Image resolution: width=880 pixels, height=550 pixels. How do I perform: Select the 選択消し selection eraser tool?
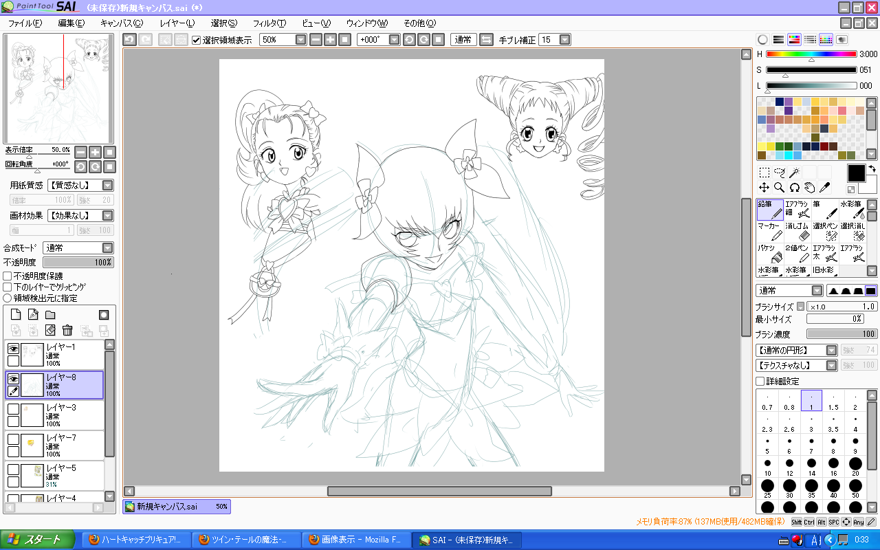pos(852,232)
